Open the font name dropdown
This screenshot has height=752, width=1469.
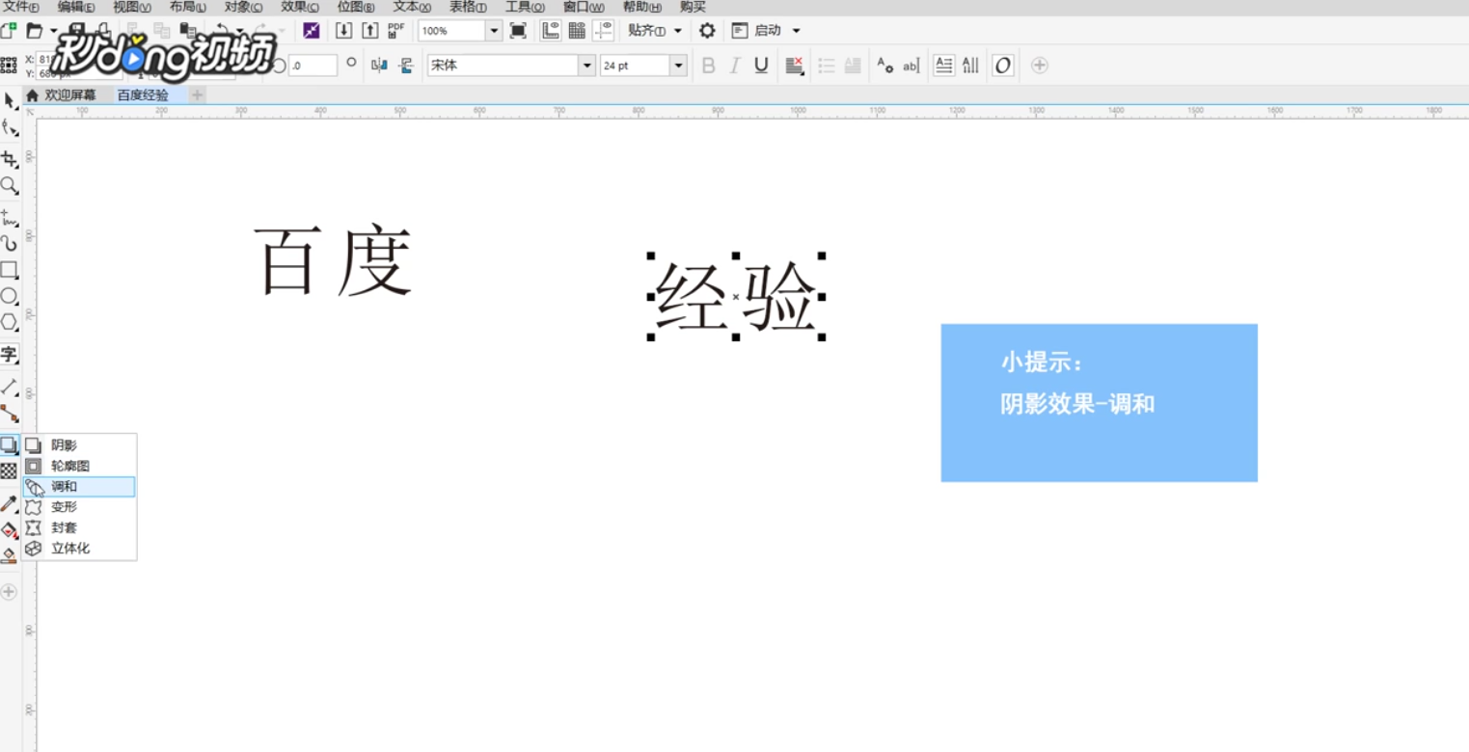[586, 66]
